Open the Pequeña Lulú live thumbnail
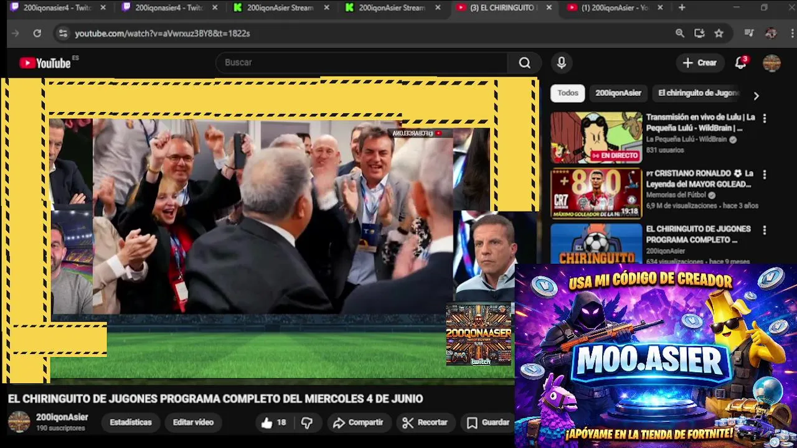 596,138
